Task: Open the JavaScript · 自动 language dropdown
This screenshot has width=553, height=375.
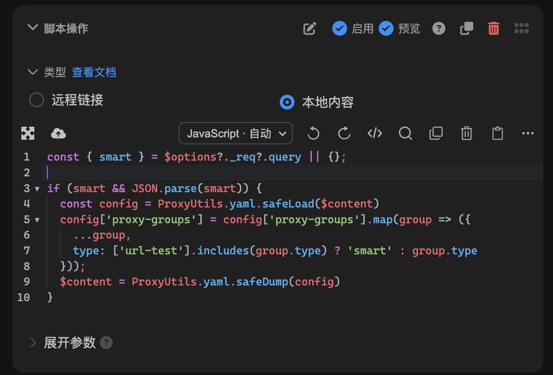Action: coord(236,133)
